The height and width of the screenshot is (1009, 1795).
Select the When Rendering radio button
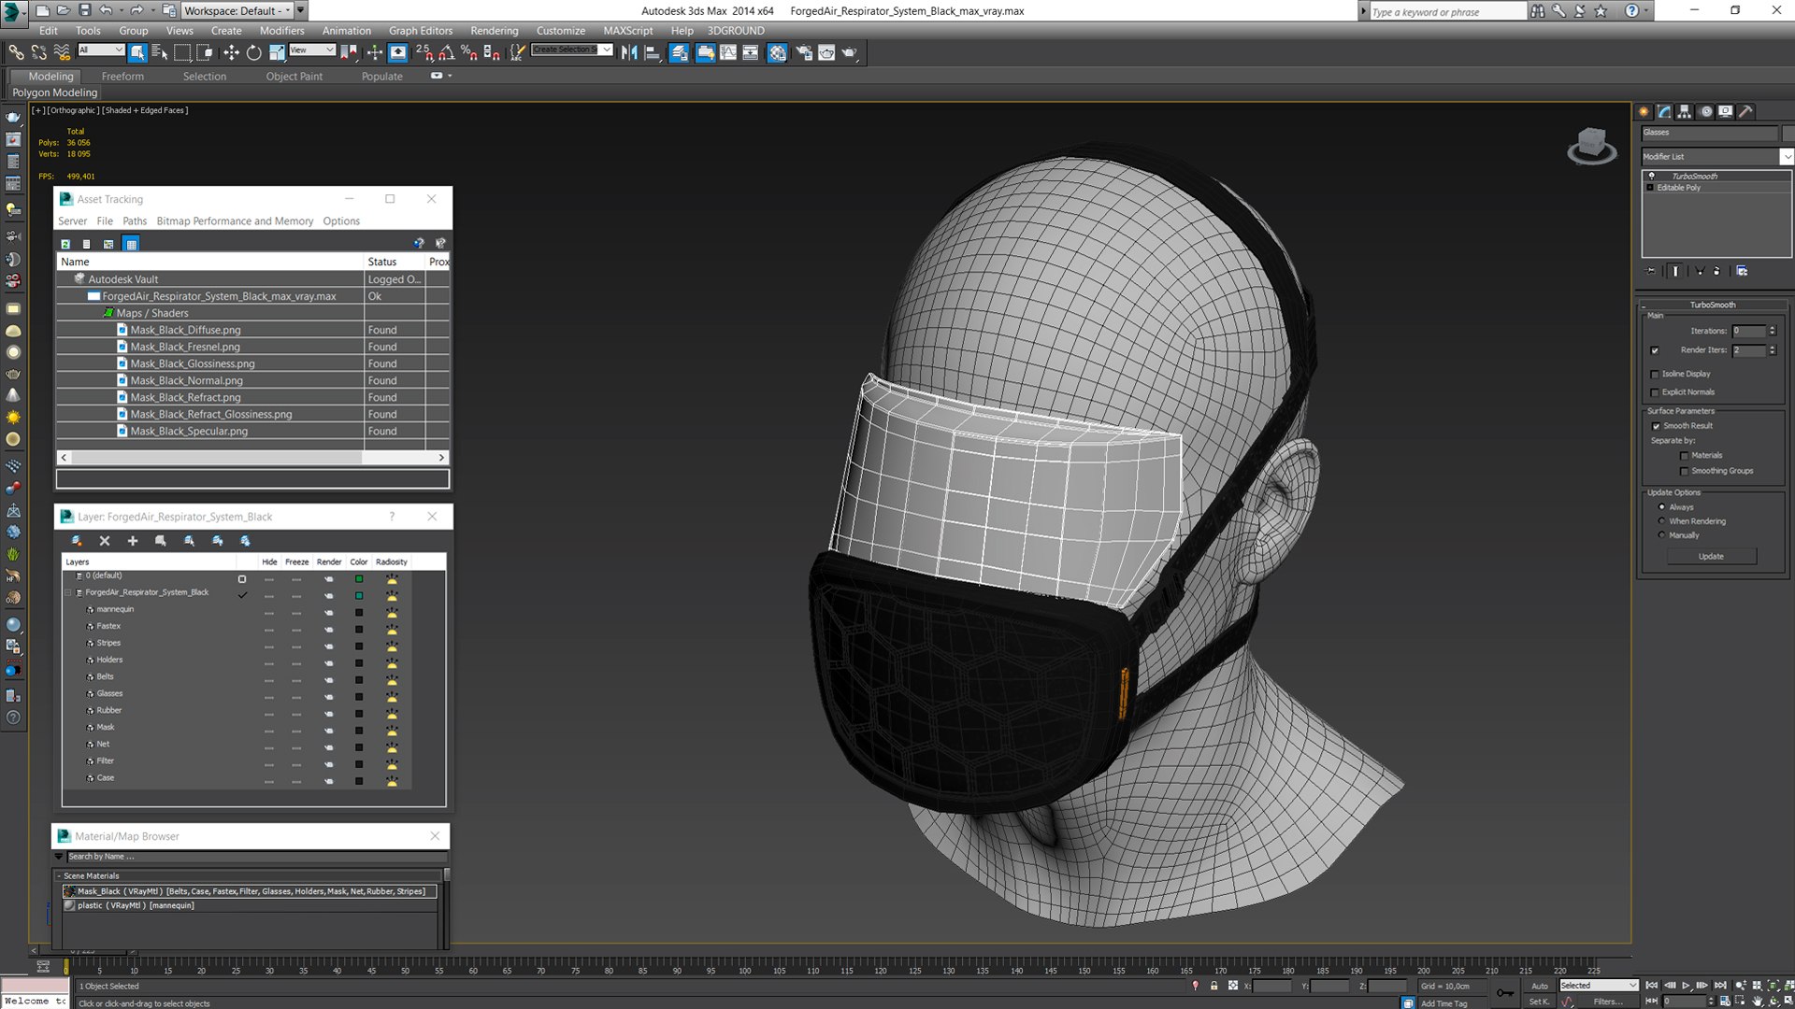pos(1661,521)
